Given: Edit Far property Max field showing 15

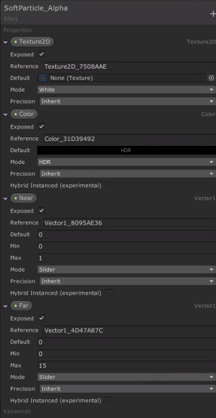Looking at the screenshot, I should pos(126,366).
